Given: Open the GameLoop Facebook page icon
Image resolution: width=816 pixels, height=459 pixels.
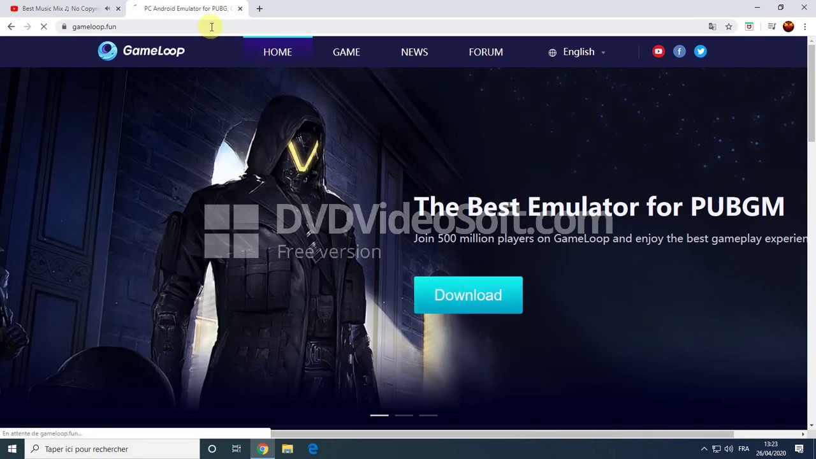Looking at the screenshot, I should click(680, 52).
